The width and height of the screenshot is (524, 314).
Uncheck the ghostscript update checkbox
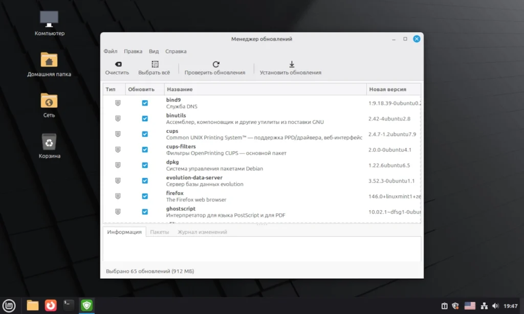[145, 211]
